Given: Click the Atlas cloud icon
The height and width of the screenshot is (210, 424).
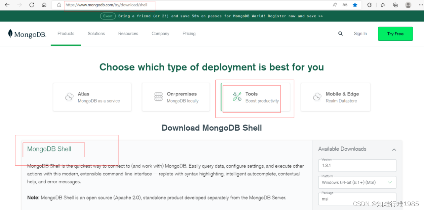Looking at the screenshot, I should 69,97.
